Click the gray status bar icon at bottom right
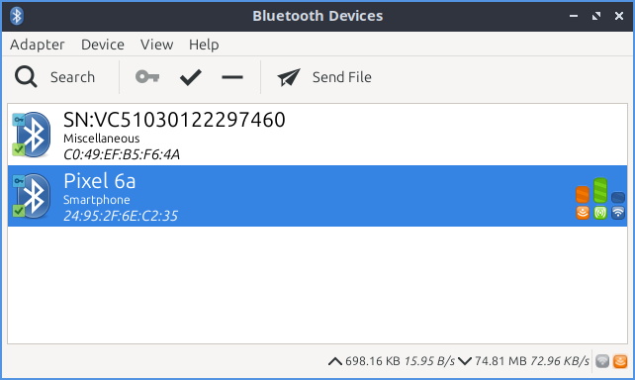 pyautogui.click(x=602, y=361)
